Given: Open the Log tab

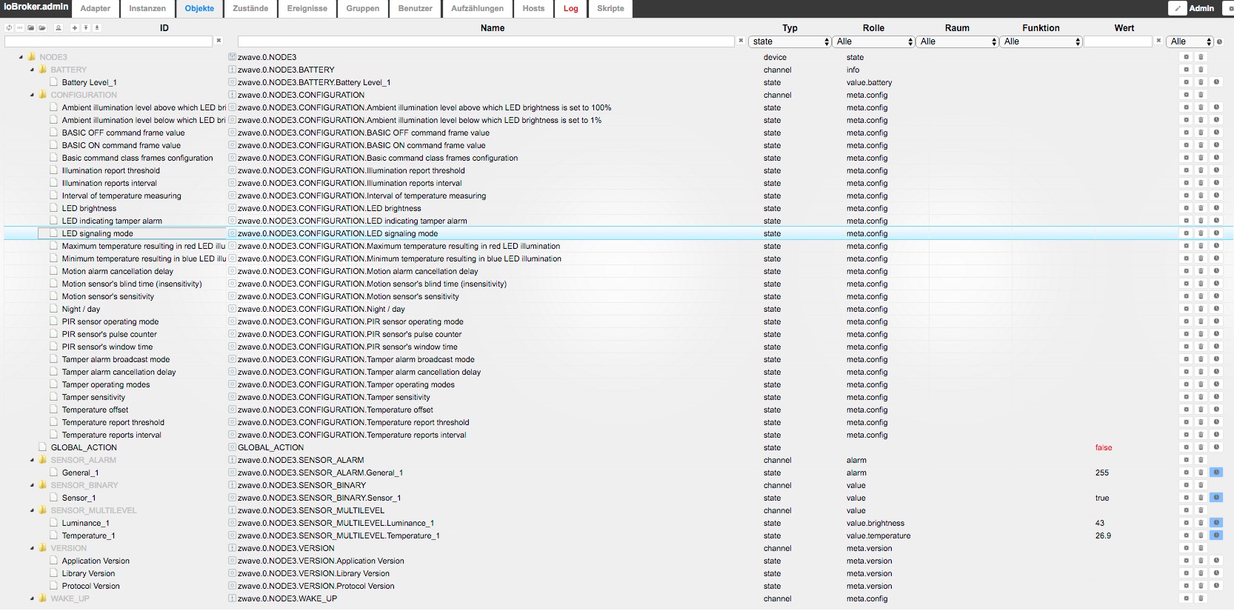Looking at the screenshot, I should coord(570,9).
